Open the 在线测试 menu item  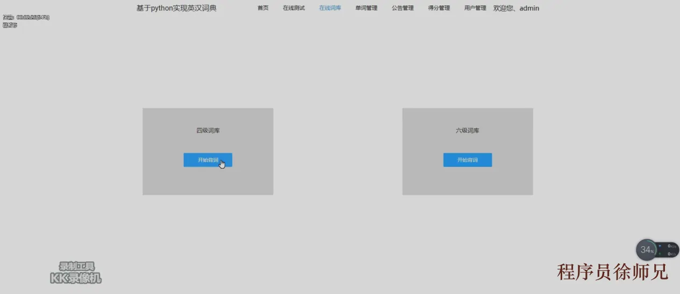294,8
